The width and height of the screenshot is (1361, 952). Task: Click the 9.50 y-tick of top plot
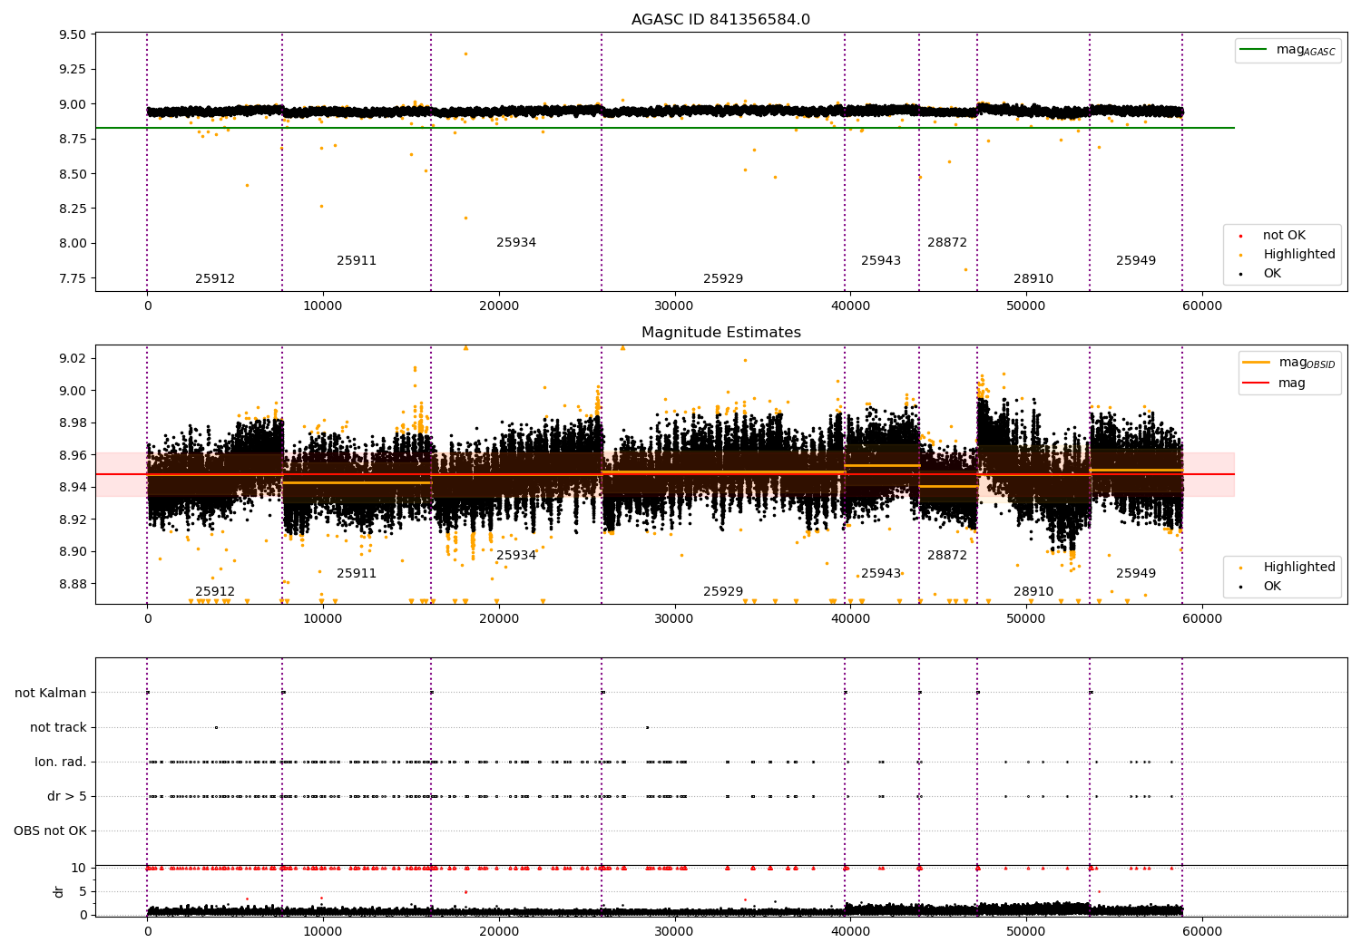pyautogui.click(x=73, y=35)
